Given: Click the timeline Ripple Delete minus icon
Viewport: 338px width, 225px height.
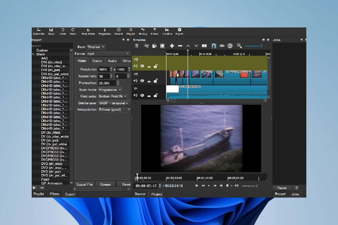Looking at the screenshot, I should (180, 46).
